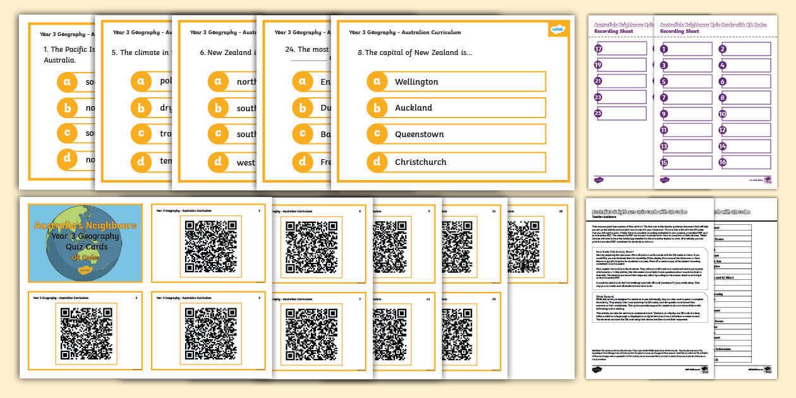Select the orange "a" icon beside Wellington
The height and width of the screenshot is (398, 796).
pyautogui.click(x=377, y=81)
